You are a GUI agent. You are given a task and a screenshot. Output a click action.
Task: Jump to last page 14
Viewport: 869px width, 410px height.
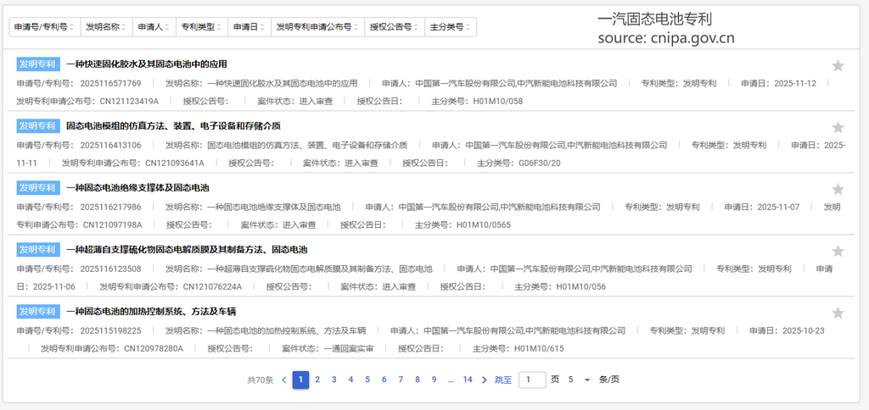click(468, 380)
